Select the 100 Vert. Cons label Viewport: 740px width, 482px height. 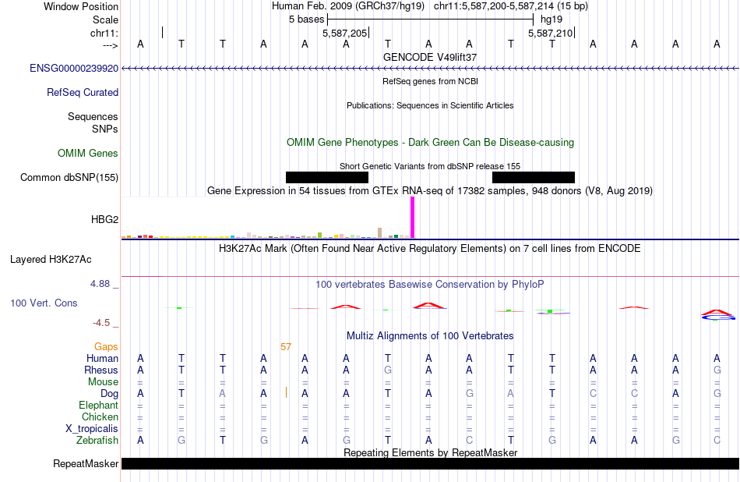click(x=44, y=303)
